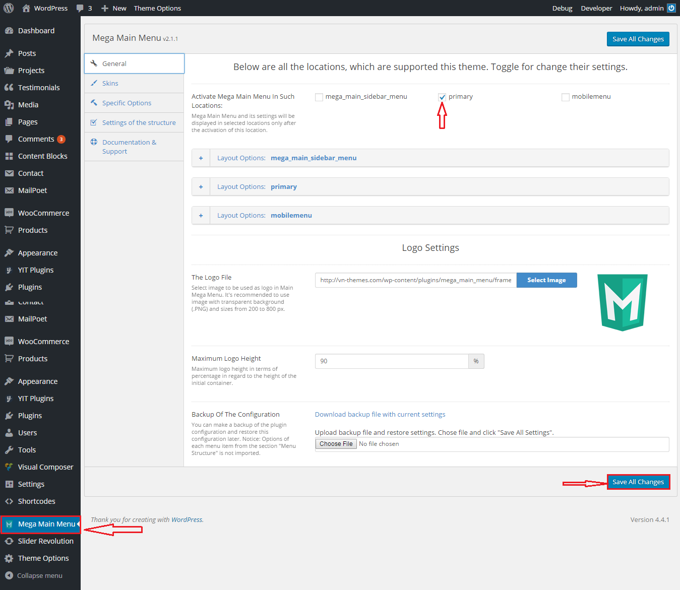Viewport: 680px width, 590px height.
Task: Enable the mega_main_sidebar_menu location checkbox
Action: 319,97
